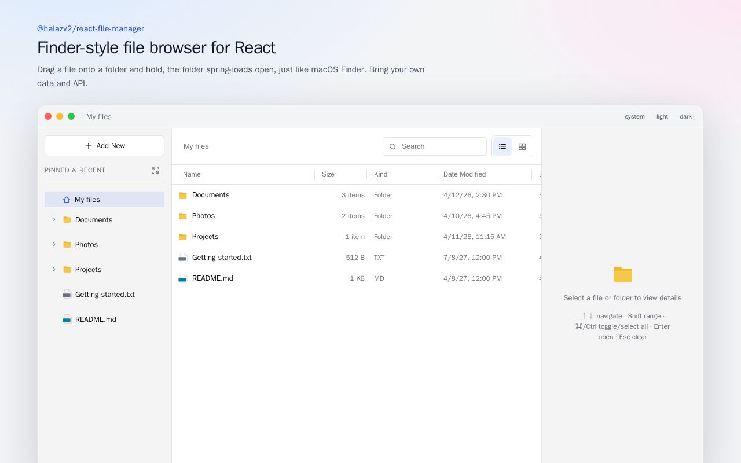Click the Projects folder icon in the file list
This screenshot has width=741, height=463.
pyautogui.click(x=183, y=237)
